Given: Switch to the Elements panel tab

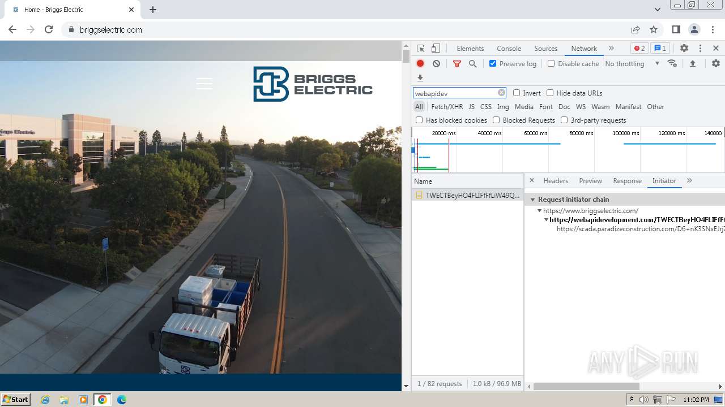Looking at the screenshot, I should [x=470, y=49].
